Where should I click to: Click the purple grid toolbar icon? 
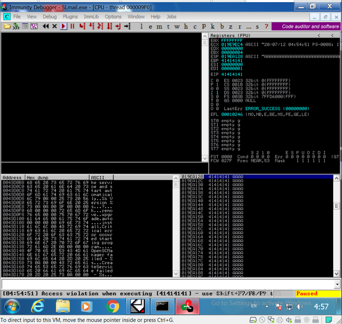pos(34,26)
